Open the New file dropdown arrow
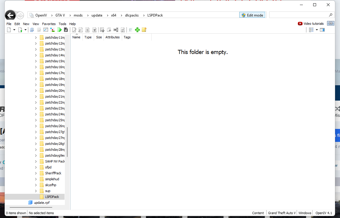Screen dimensions: 340x218 [14, 30]
